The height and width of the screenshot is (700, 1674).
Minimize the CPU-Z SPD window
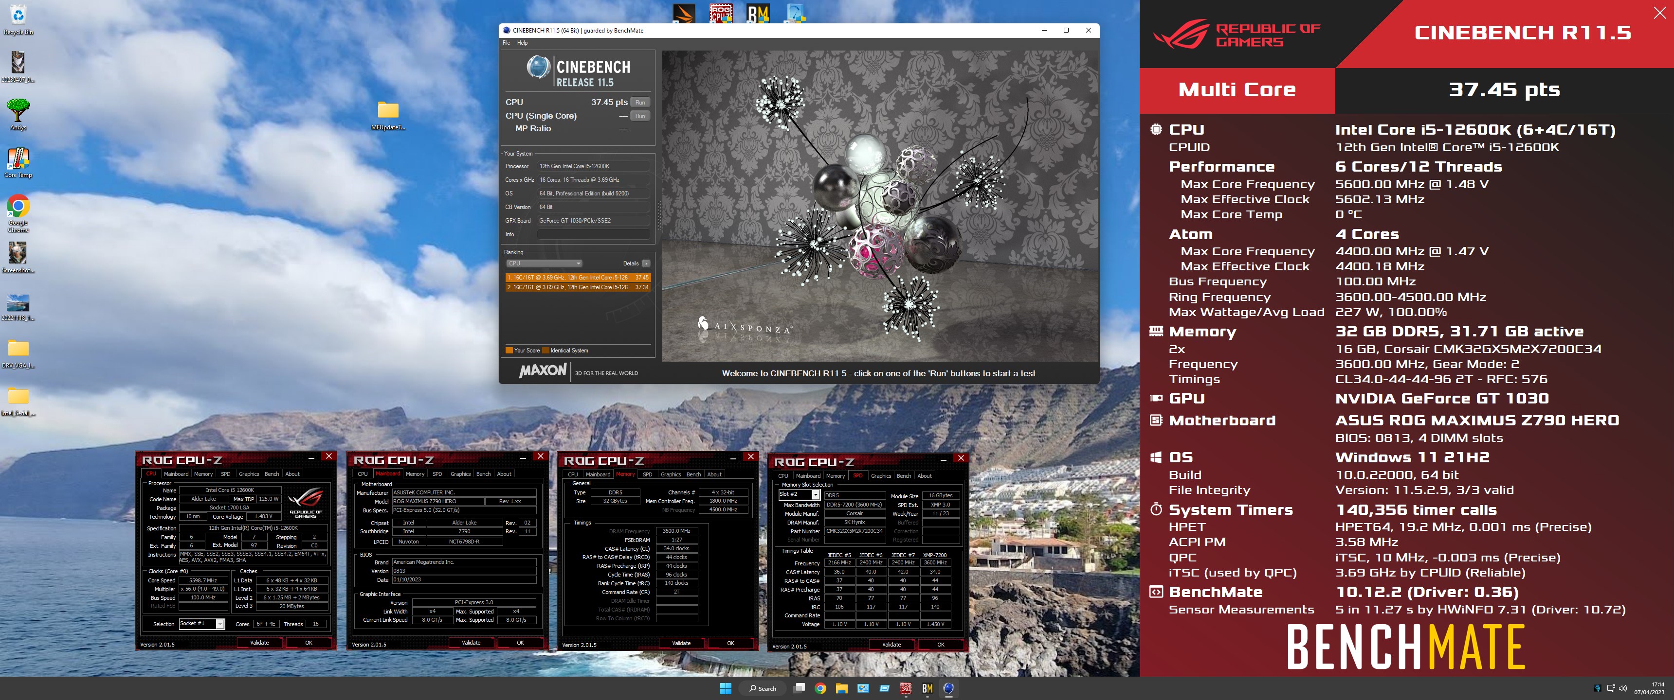pos(943,459)
